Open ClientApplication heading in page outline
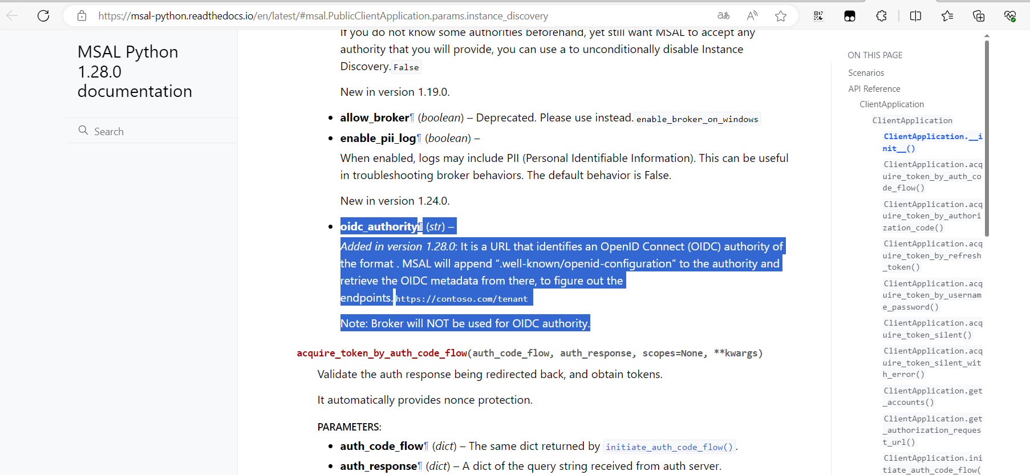The height and width of the screenshot is (475, 1030). [891, 104]
